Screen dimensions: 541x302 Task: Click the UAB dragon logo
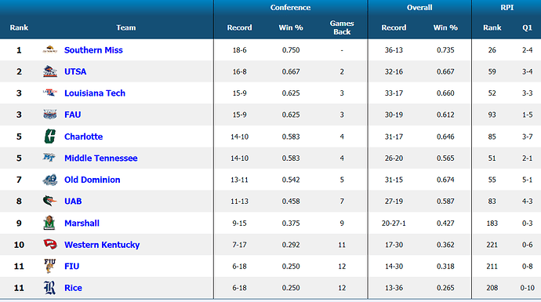49,201
